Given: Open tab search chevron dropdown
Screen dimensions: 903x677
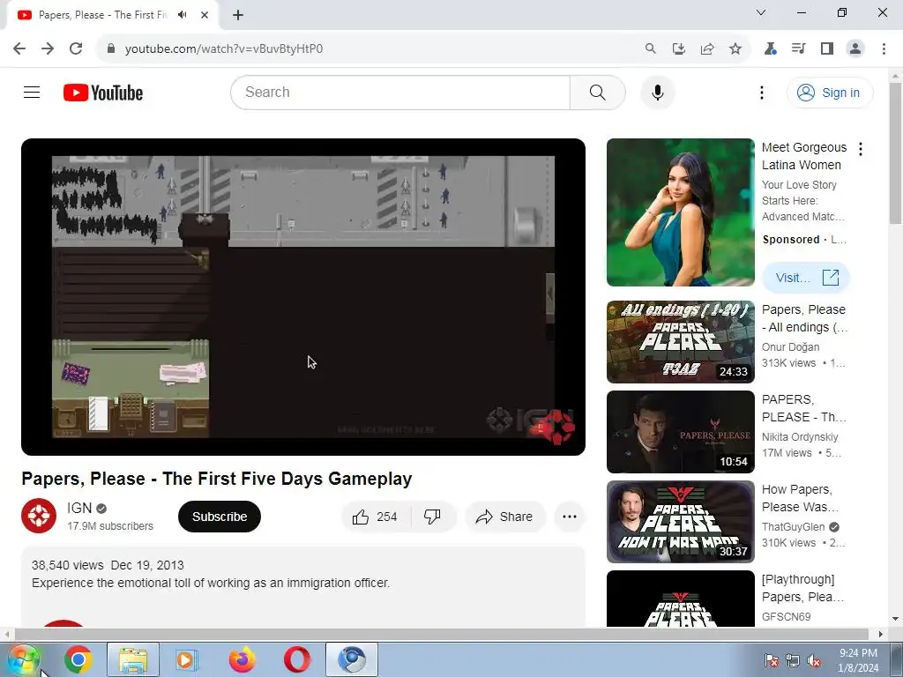Looking at the screenshot, I should point(761,12).
